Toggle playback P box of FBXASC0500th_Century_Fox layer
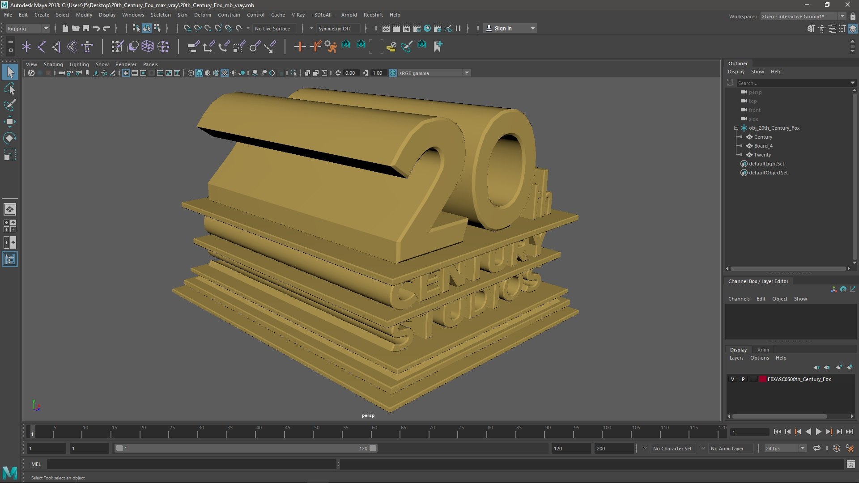This screenshot has height=483, width=859. coord(743,379)
